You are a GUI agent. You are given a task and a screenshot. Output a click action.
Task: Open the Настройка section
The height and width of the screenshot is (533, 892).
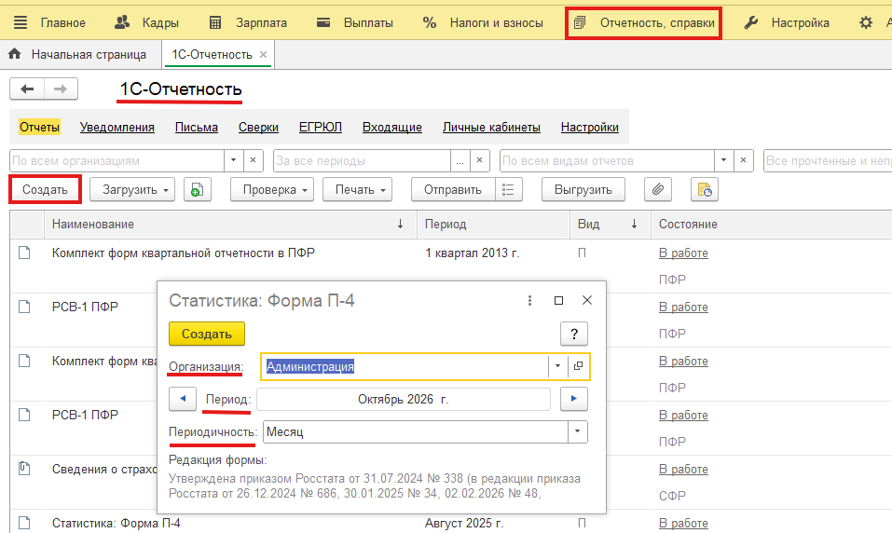tap(786, 22)
